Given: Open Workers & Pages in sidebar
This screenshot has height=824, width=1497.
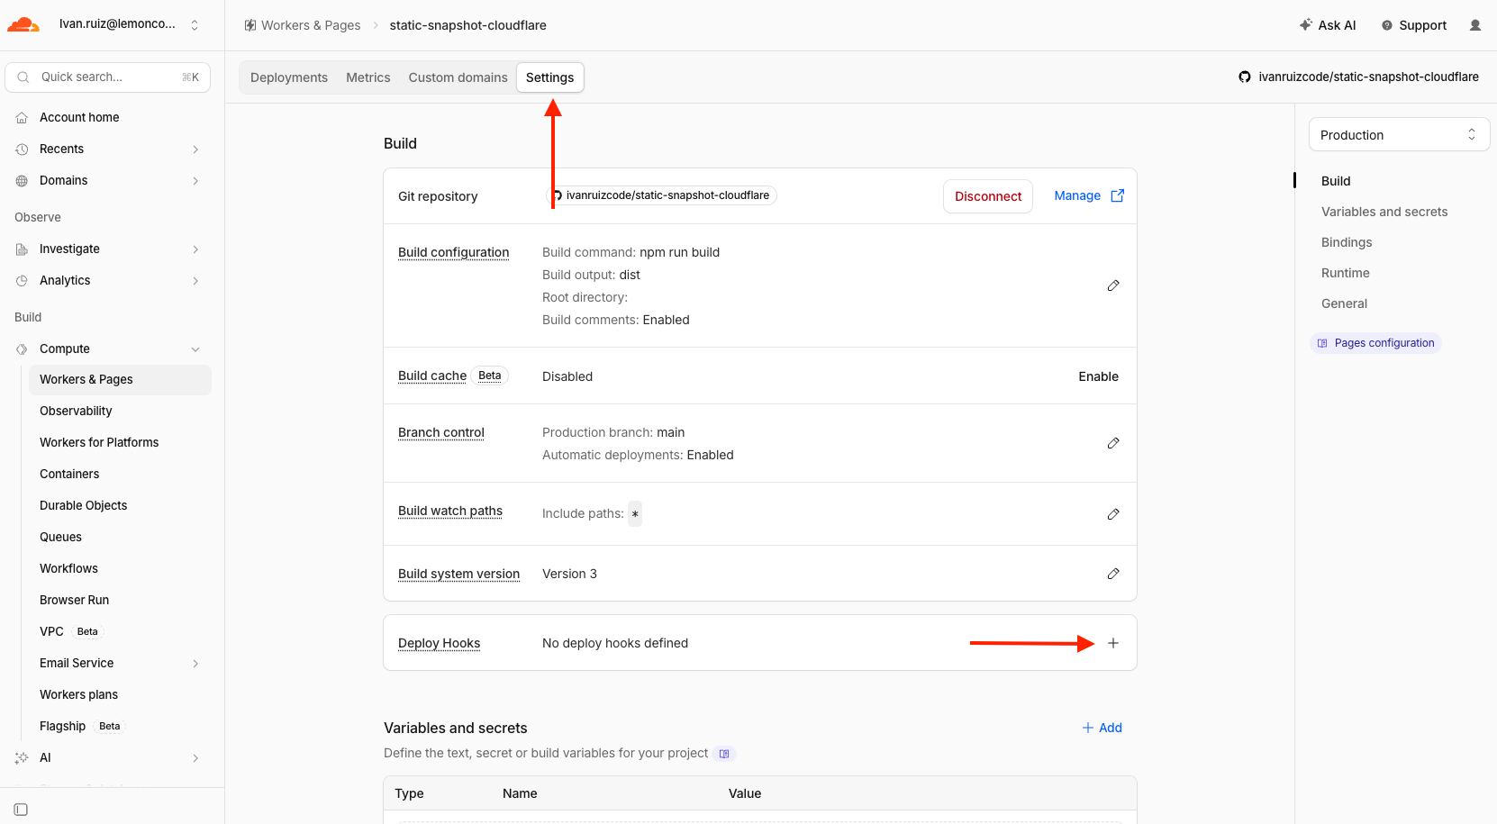Looking at the screenshot, I should (120, 379).
